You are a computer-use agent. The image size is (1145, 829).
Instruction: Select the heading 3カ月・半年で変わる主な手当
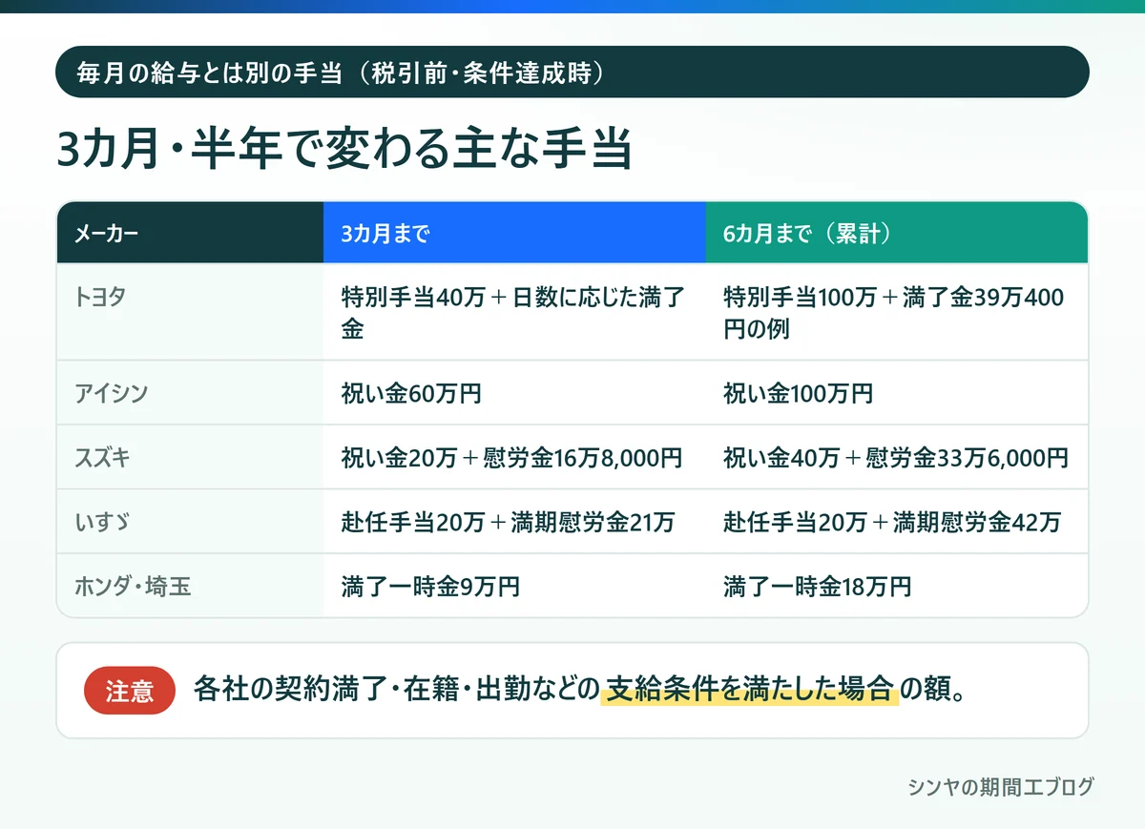coord(344,149)
